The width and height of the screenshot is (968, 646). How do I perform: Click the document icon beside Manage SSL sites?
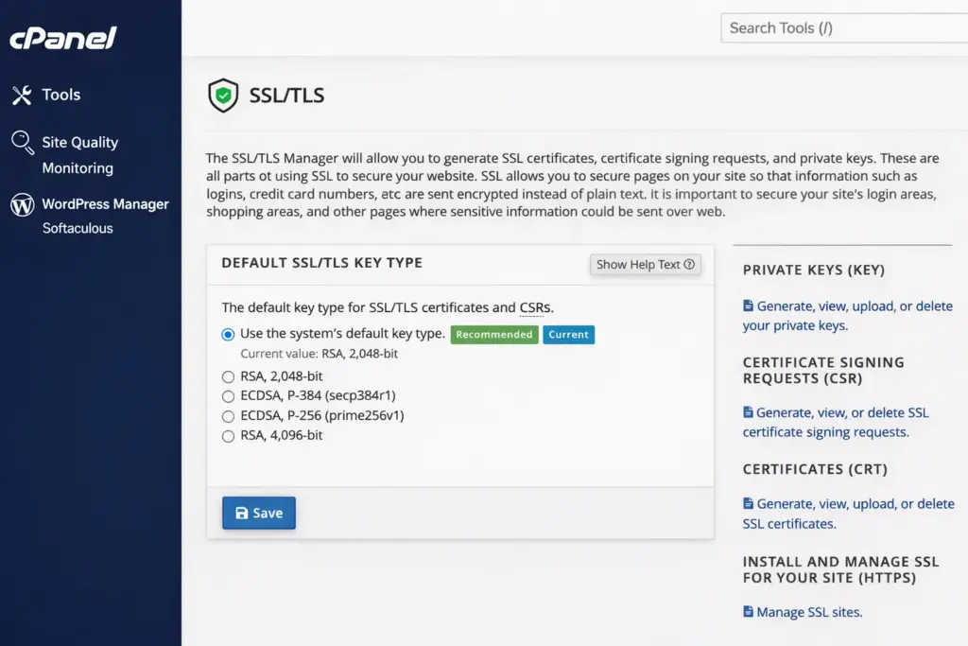(x=749, y=612)
